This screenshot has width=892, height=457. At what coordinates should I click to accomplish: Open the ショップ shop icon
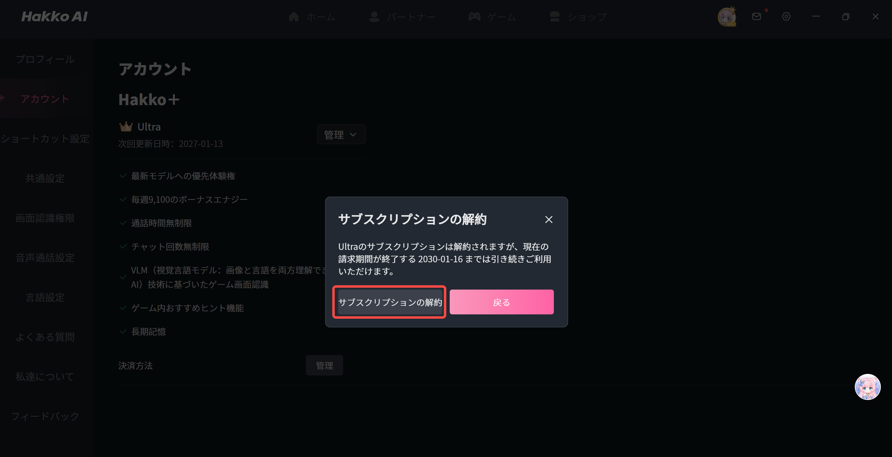[554, 16]
